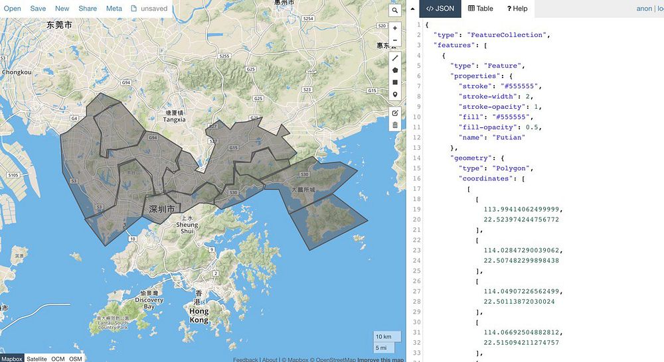Click the "stroke-opacity": 1 line

point(500,107)
